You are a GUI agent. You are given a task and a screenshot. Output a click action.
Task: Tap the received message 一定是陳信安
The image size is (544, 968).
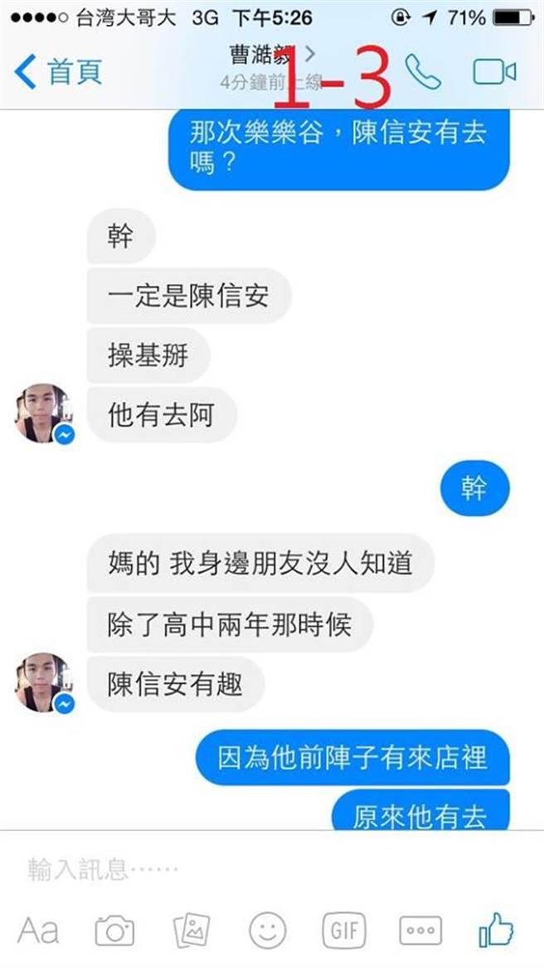(x=189, y=296)
